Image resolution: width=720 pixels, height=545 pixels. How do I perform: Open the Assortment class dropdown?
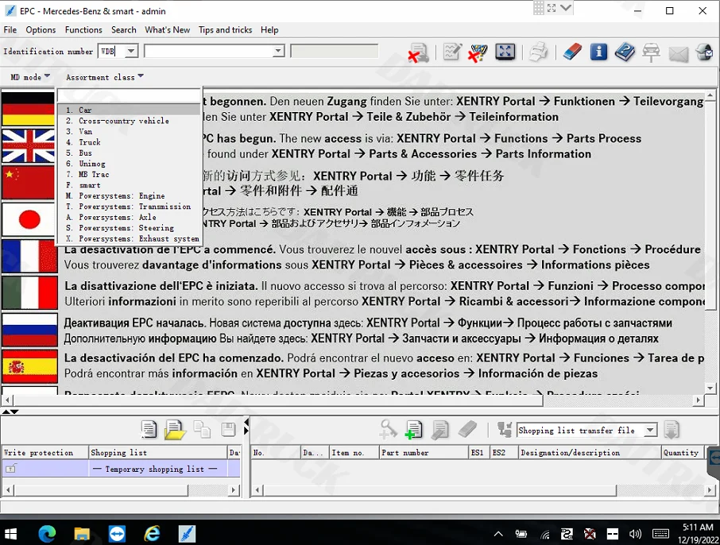[105, 77]
